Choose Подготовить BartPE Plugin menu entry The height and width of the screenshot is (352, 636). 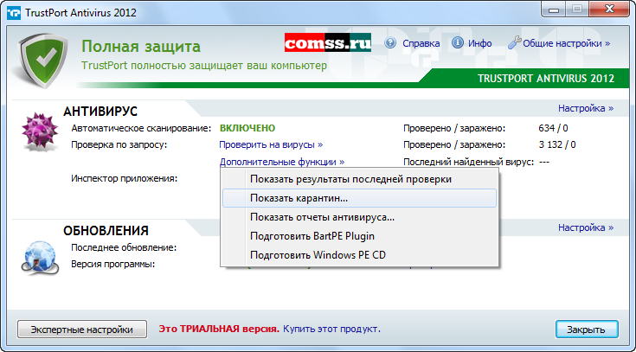point(312,236)
